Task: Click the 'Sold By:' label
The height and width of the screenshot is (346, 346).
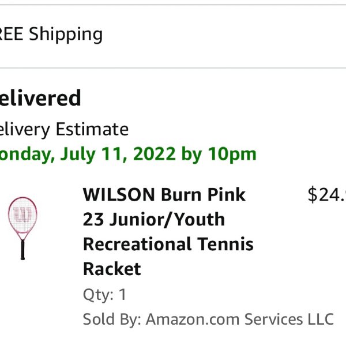Action: [x=112, y=319]
